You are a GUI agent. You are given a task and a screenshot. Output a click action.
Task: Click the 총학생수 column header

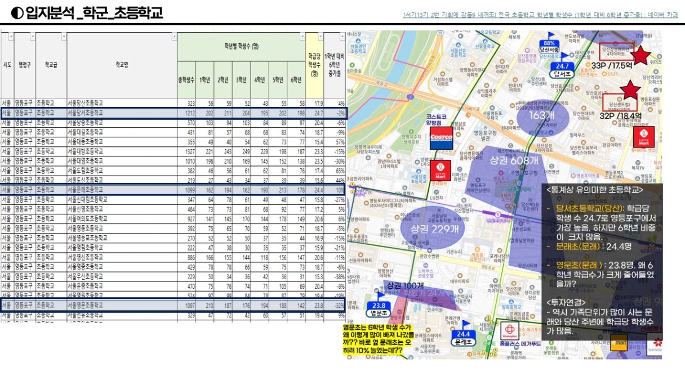pyautogui.click(x=186, y=80)
